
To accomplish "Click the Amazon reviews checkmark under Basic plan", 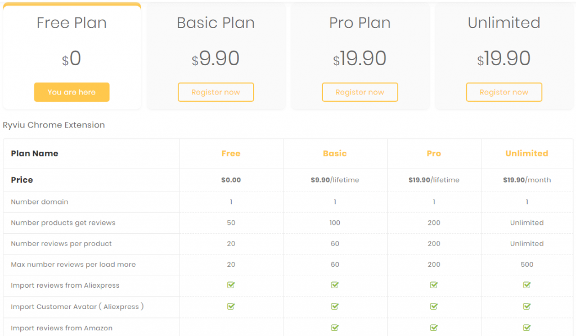I will (x=335, y=327).
